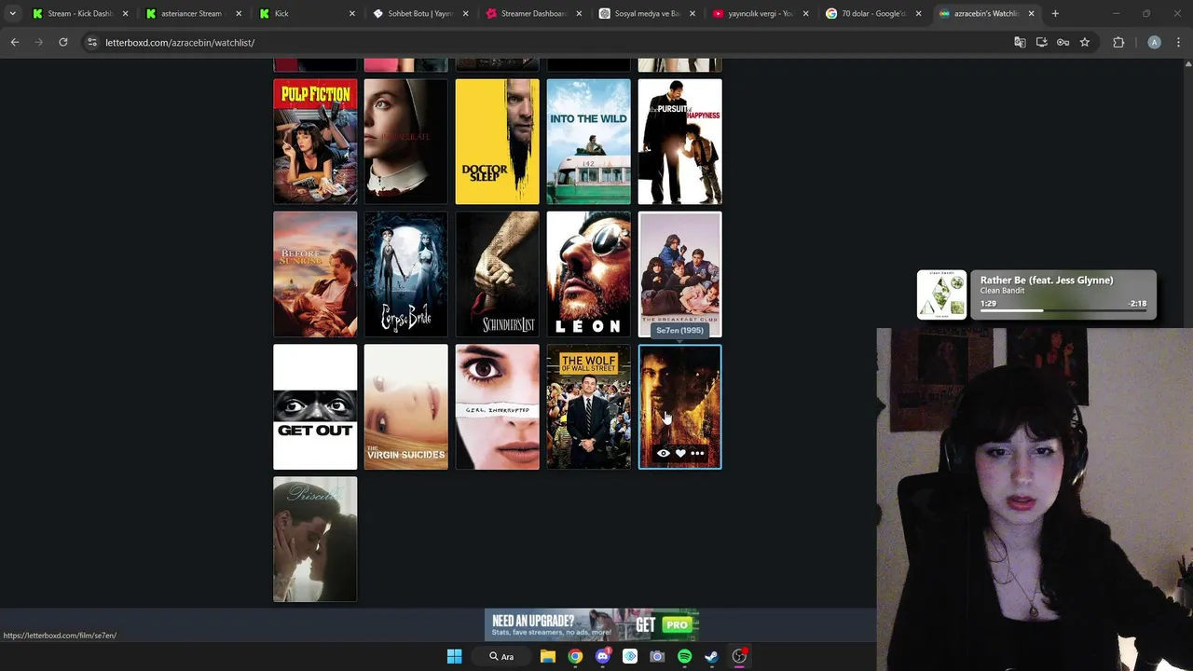Open the Get Out poster
The image size is (1193, 671).
tap(315, 407)
